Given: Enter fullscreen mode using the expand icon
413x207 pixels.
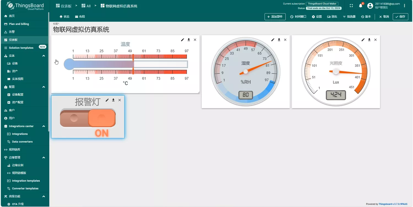Looking at the screenshot, I should point(351,6).
